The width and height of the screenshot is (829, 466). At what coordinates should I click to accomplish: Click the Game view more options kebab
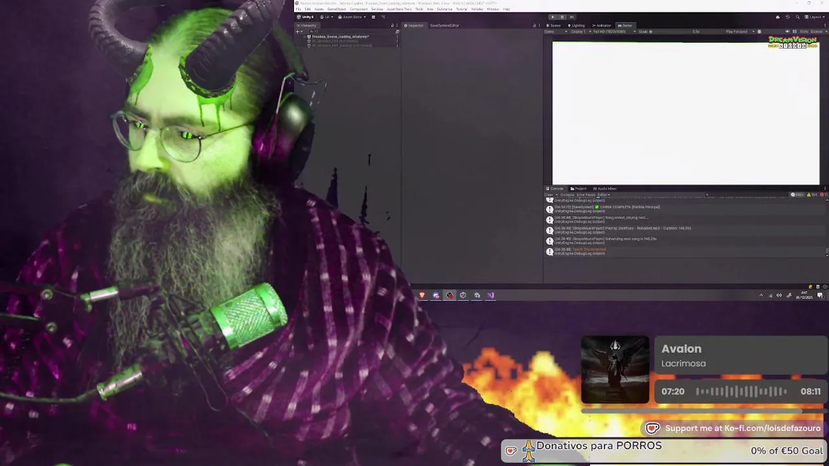(824, 25)
